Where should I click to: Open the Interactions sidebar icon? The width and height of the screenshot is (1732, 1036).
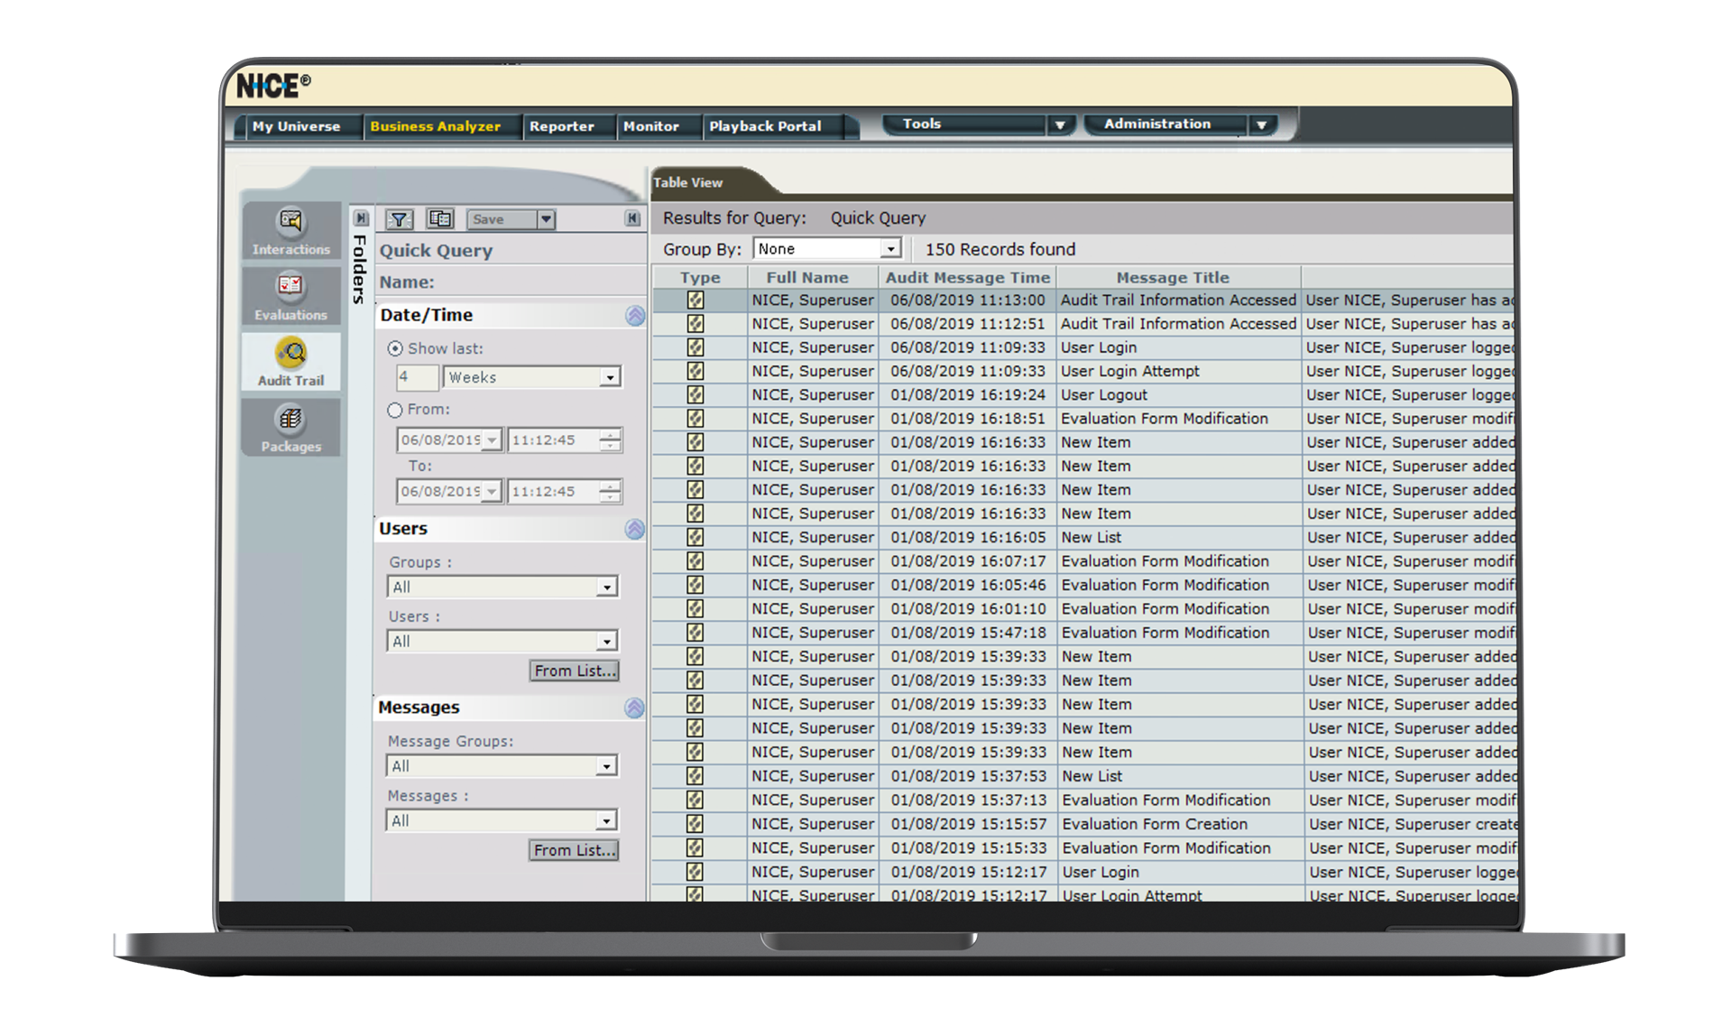click(x=290, y=231)
